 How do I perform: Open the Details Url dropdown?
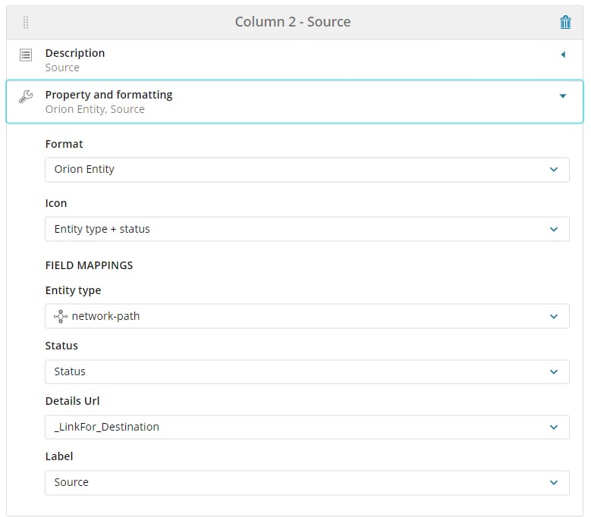point(307,427)
